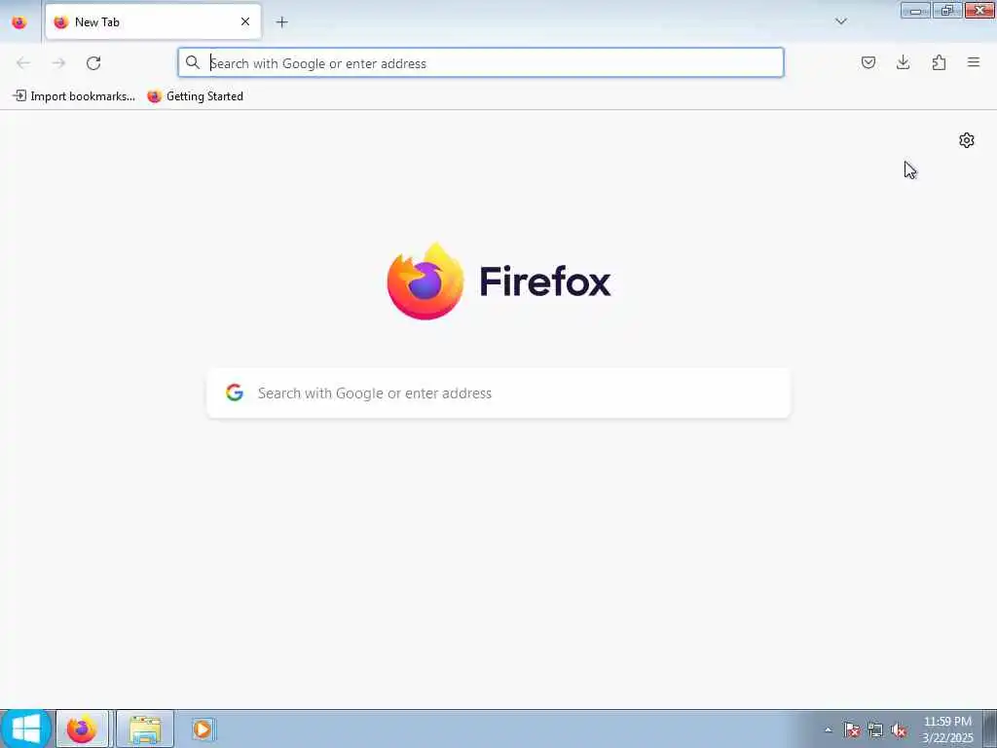997x748 pixels.
Task: Select the New Tab tab
Action: click(x=153, y=22)
